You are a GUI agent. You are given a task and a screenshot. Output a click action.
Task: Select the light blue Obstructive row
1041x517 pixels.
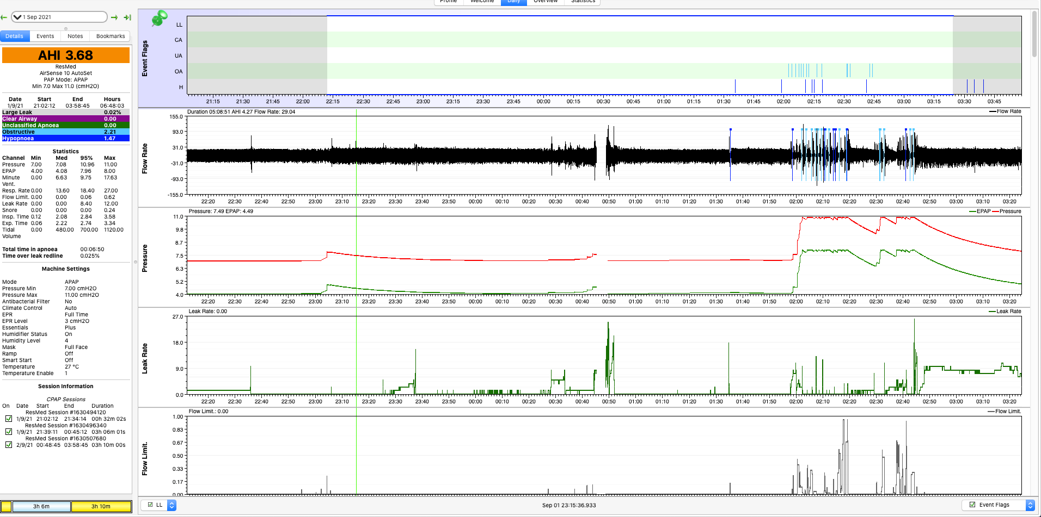point(66,132)
